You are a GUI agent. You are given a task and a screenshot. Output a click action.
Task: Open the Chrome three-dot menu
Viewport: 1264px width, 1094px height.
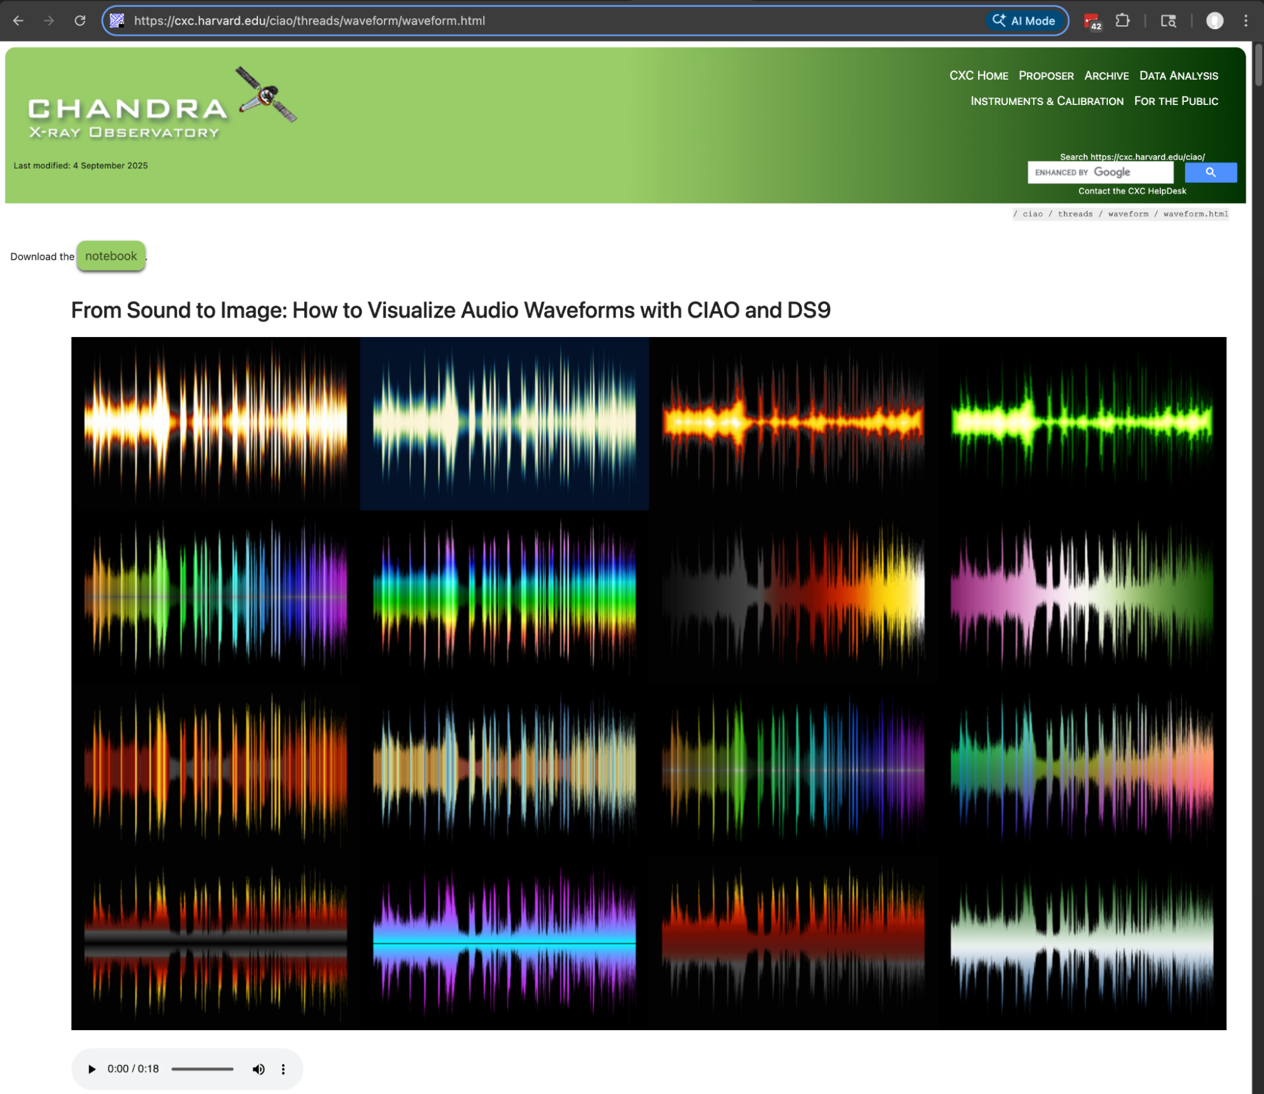(x=1246, y=21)
